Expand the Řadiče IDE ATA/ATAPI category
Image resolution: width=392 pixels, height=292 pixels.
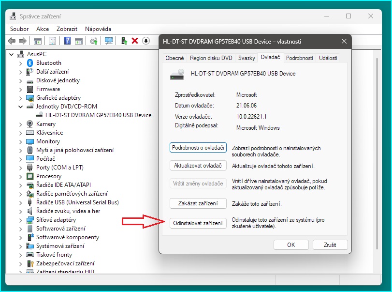[20, 185]
